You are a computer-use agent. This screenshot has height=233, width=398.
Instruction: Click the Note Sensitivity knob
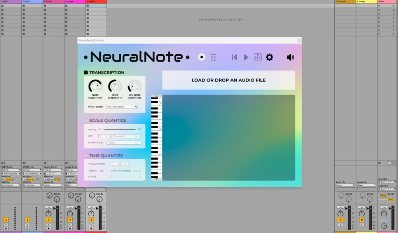[x=95, y=86]
